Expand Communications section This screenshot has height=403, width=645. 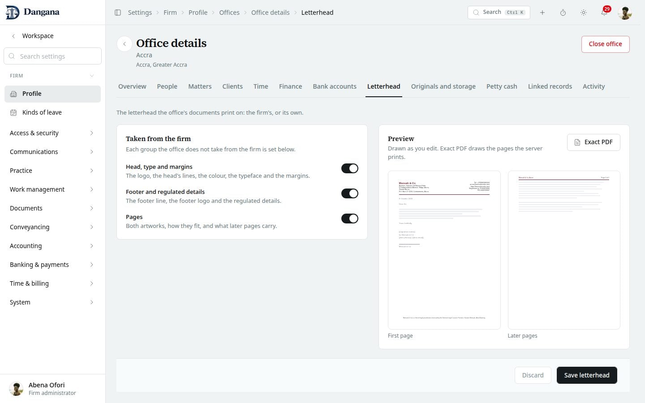coord(52,152)
